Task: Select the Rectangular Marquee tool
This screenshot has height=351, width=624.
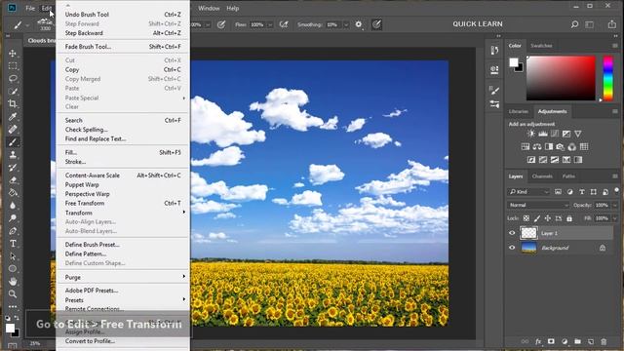Action: pyautogui.click(x=13, y=65)
